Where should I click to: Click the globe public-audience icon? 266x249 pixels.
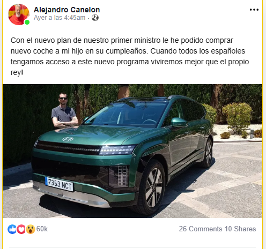pos(95,18)
